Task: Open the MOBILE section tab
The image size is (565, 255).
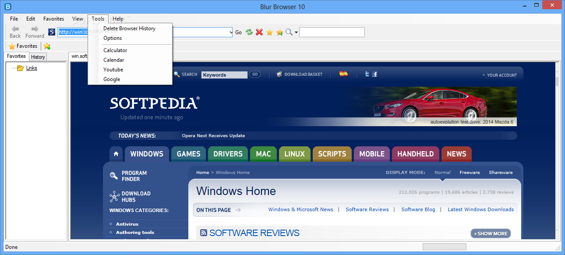Action: [x=372, y=154]
